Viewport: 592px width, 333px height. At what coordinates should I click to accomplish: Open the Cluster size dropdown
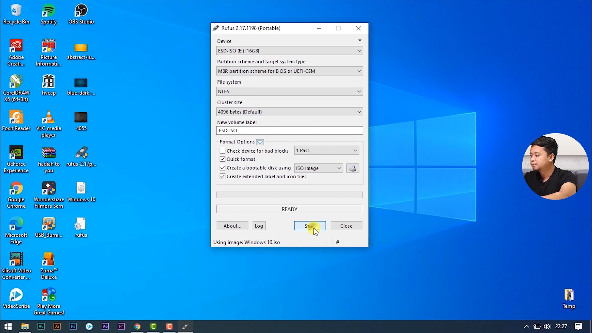click(x=290, y=112)
